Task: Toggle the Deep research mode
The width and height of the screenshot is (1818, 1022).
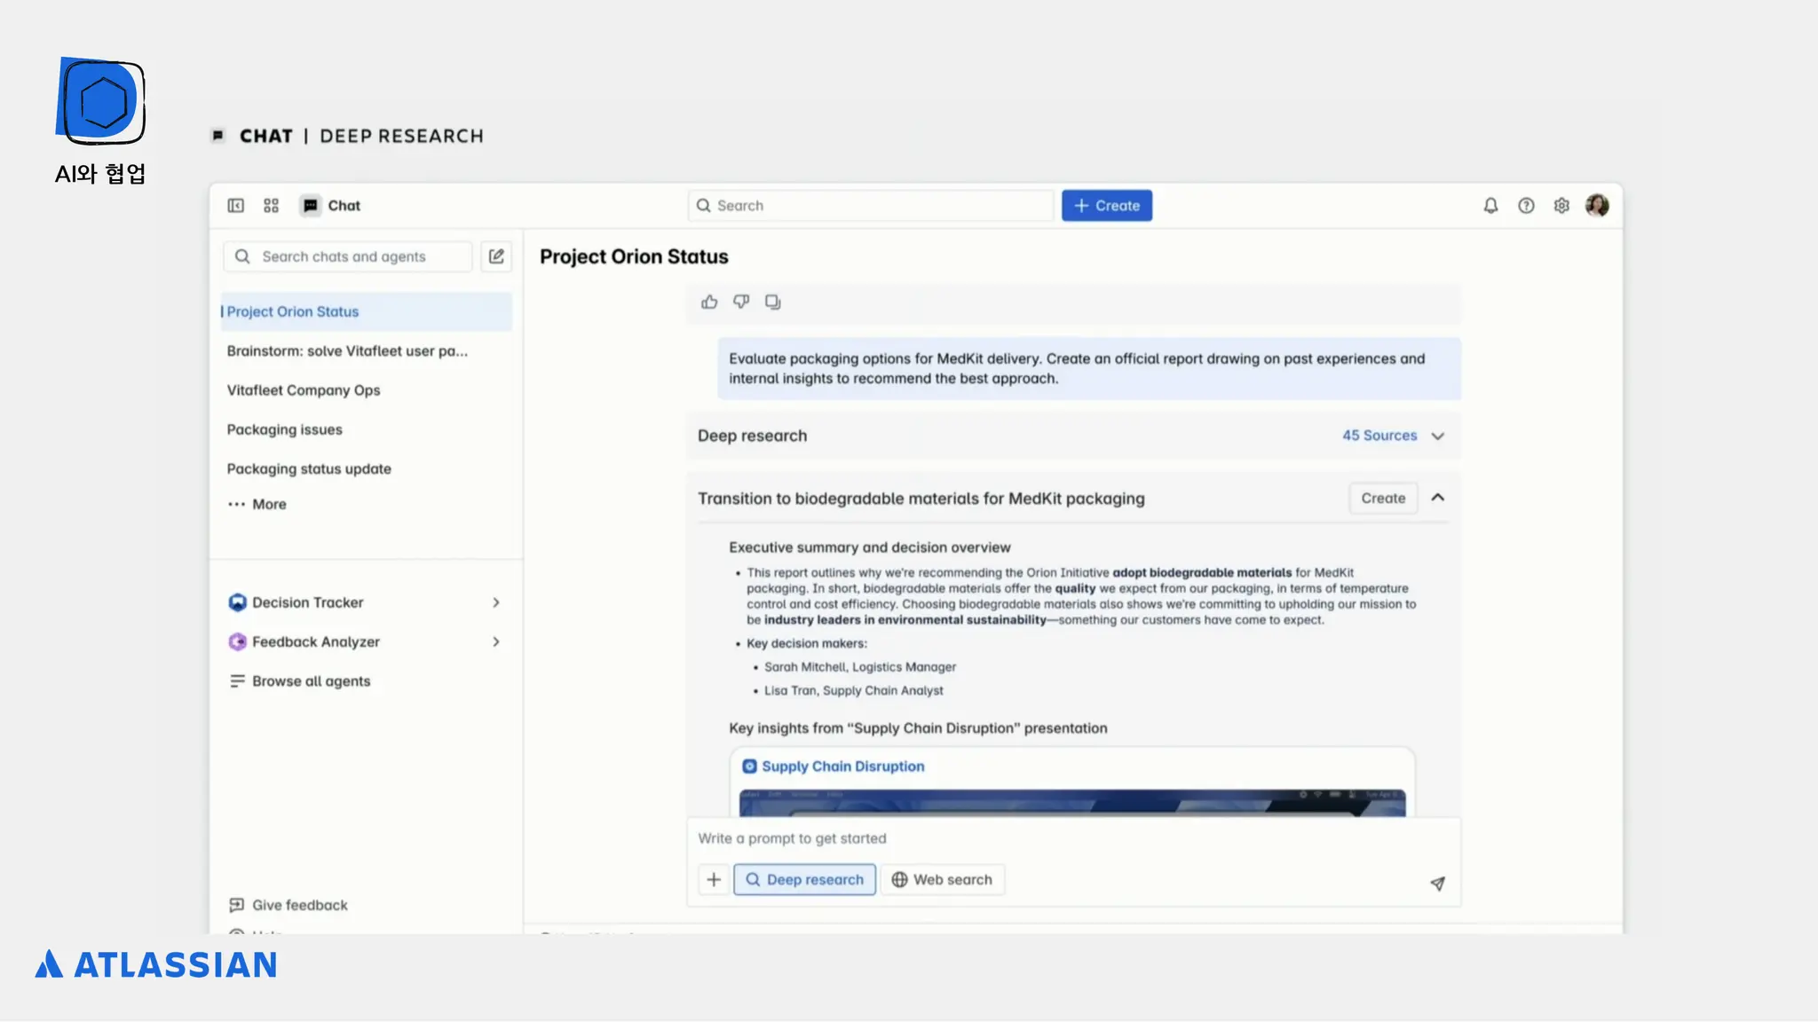Action: (x=804, y=880)
